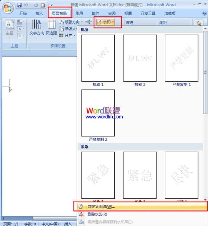Open the columns dropdown
The height and width of the screenshot is (226, 208).
(x=67, y=35)
